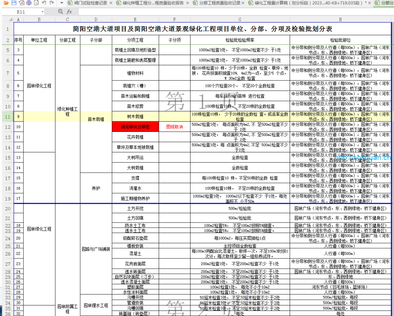
Task: Select the rightmost 分部分 document tab
Action: 384,3
